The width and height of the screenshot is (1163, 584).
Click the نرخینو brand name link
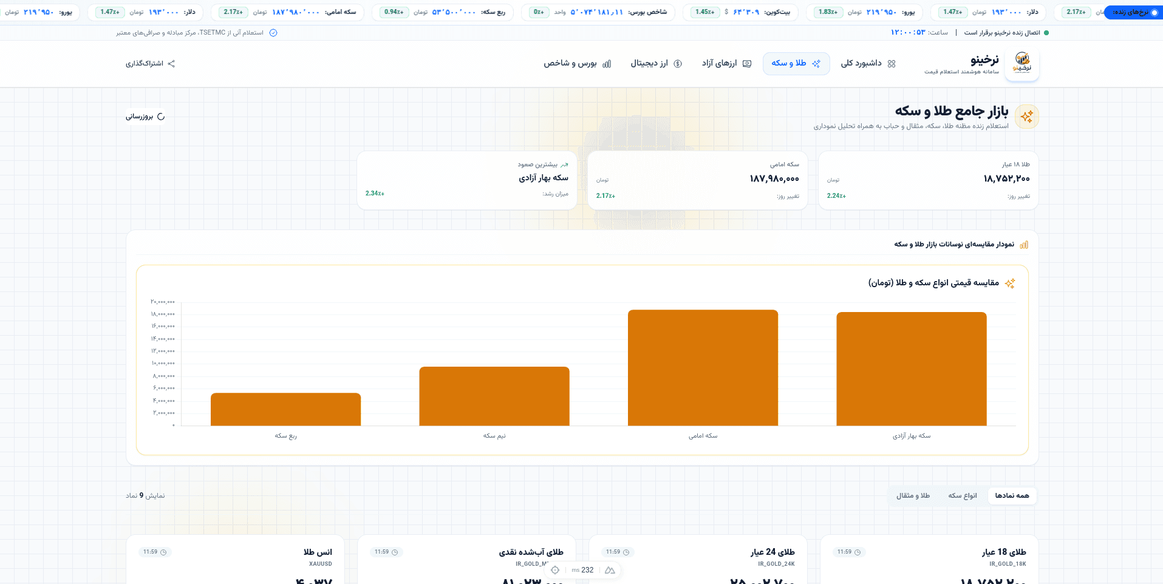tap(984, 59)
